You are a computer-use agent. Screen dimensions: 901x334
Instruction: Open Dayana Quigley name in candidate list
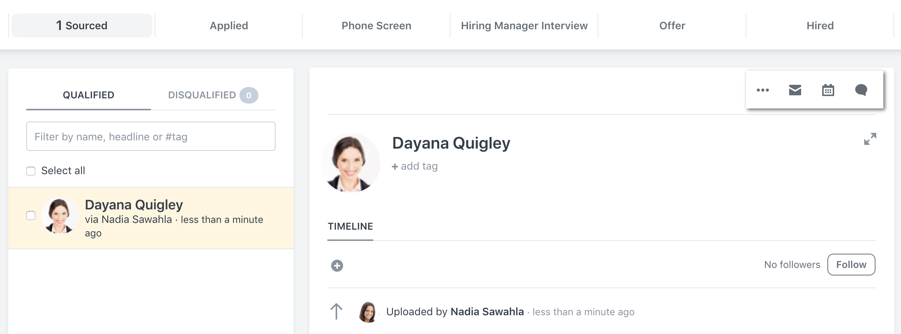pyautogui.click(x=134, y=205)
